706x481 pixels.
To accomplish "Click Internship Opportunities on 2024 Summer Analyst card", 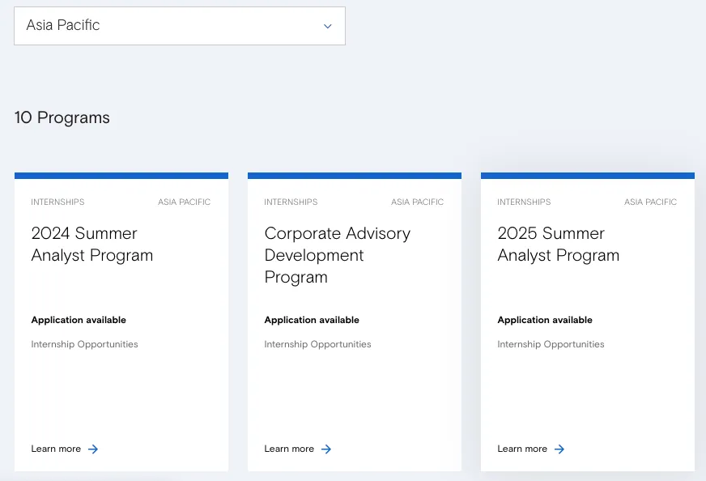I will point(85,344).
